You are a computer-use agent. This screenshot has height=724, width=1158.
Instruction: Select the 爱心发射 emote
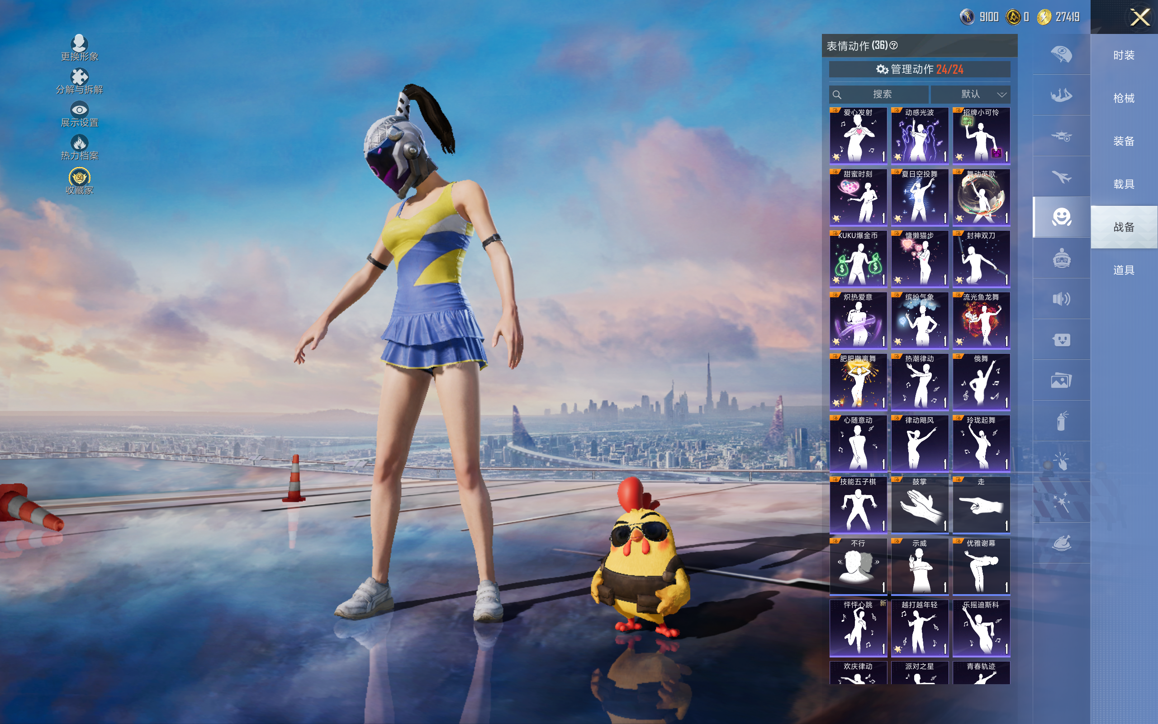click(x=858, y=135)
